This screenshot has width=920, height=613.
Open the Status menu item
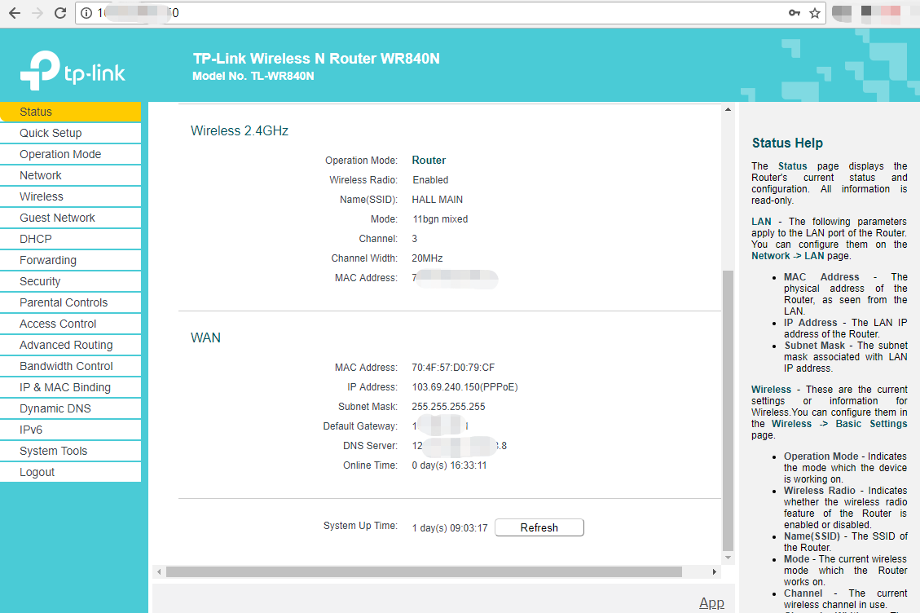pos(70,112)
